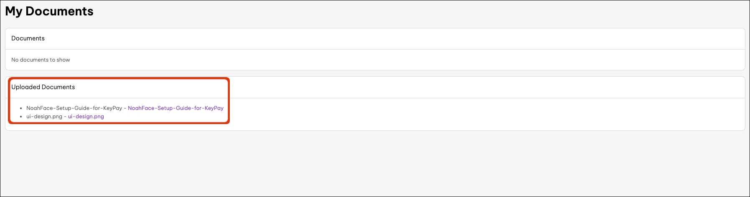Open the purple NoahFace-Setup-Guide-for-KeyPay link

(x=175, y=108)
